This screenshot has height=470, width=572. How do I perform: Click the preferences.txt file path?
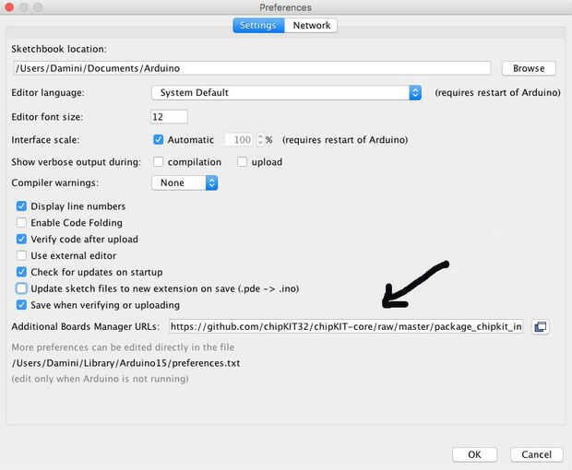pos(125,363)
